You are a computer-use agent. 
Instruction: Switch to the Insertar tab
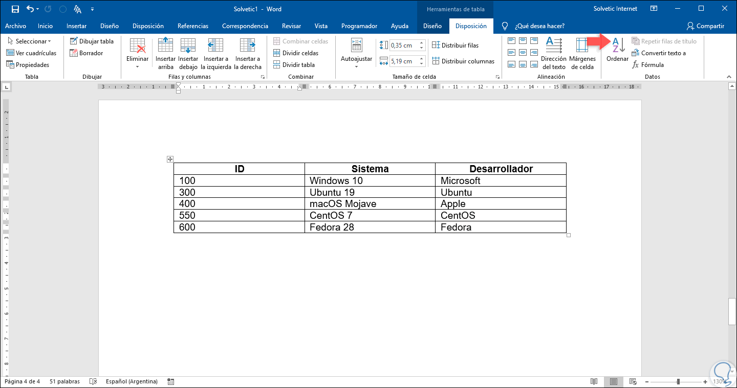76,26
